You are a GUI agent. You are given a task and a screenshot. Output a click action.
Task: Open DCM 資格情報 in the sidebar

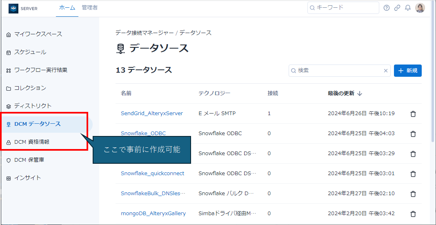(32, 142)
